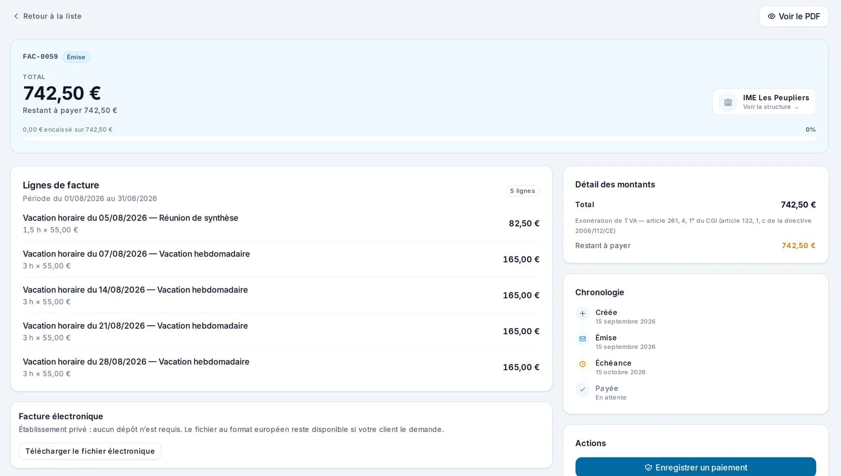Click invoice number FAC-0059
Viewport: 841px width, 476px height.
point(40,57)
